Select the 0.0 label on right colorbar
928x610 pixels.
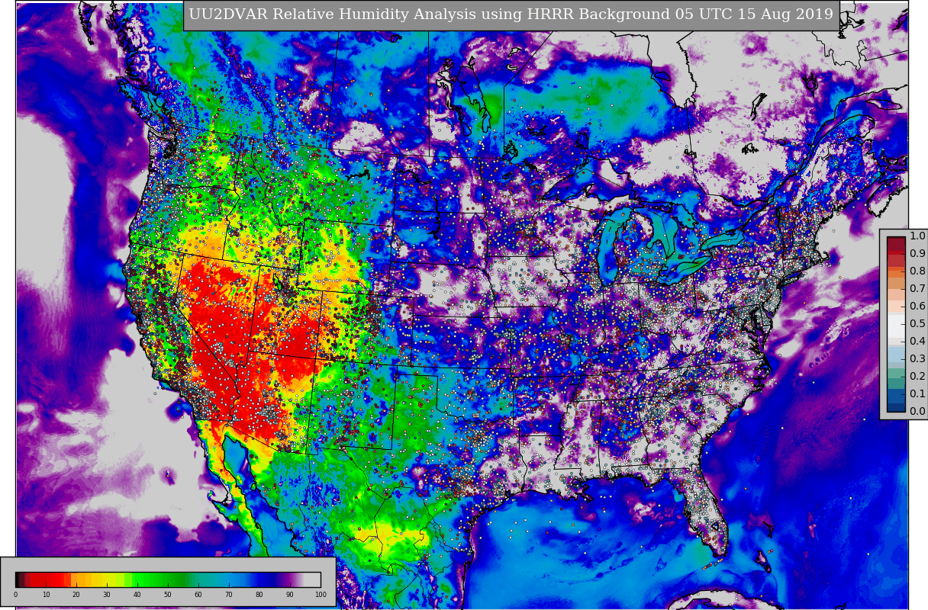pyautogui.click(x=917, y=411)
